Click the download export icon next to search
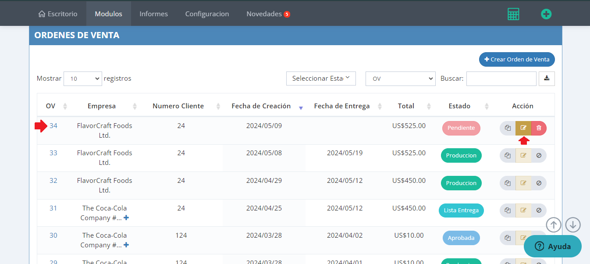Screen dimensions: 590x264 [547, 78]
